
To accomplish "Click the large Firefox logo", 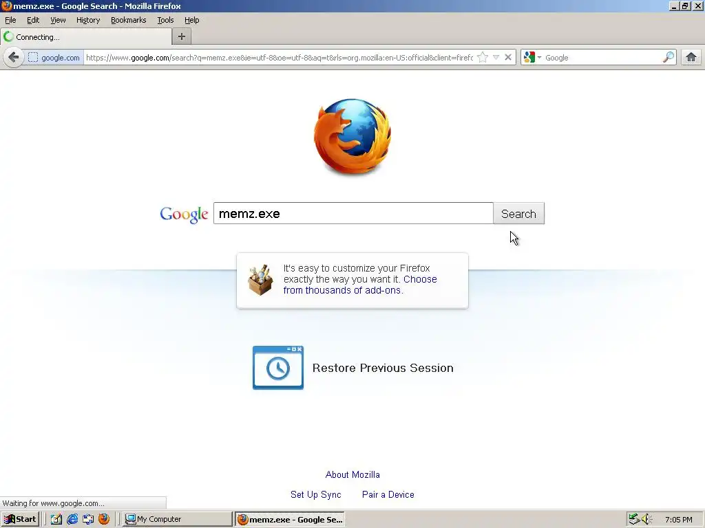I will coord(352,136).
